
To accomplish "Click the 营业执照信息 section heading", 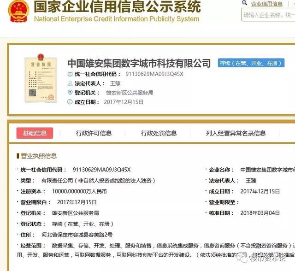I will coord(39,156).
